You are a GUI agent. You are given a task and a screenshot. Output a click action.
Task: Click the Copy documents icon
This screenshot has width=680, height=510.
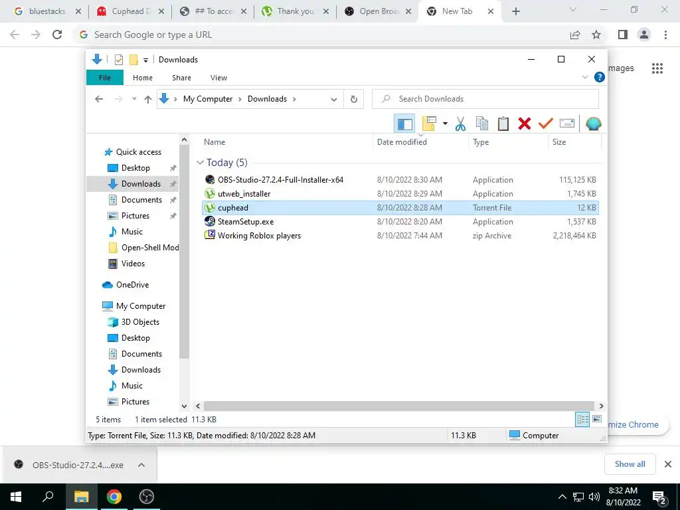[x=482, y=124]
